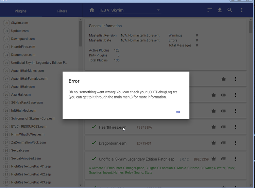Click the Dragonborn.esm card title
This screenshot has width=255, height=188.
113,143
